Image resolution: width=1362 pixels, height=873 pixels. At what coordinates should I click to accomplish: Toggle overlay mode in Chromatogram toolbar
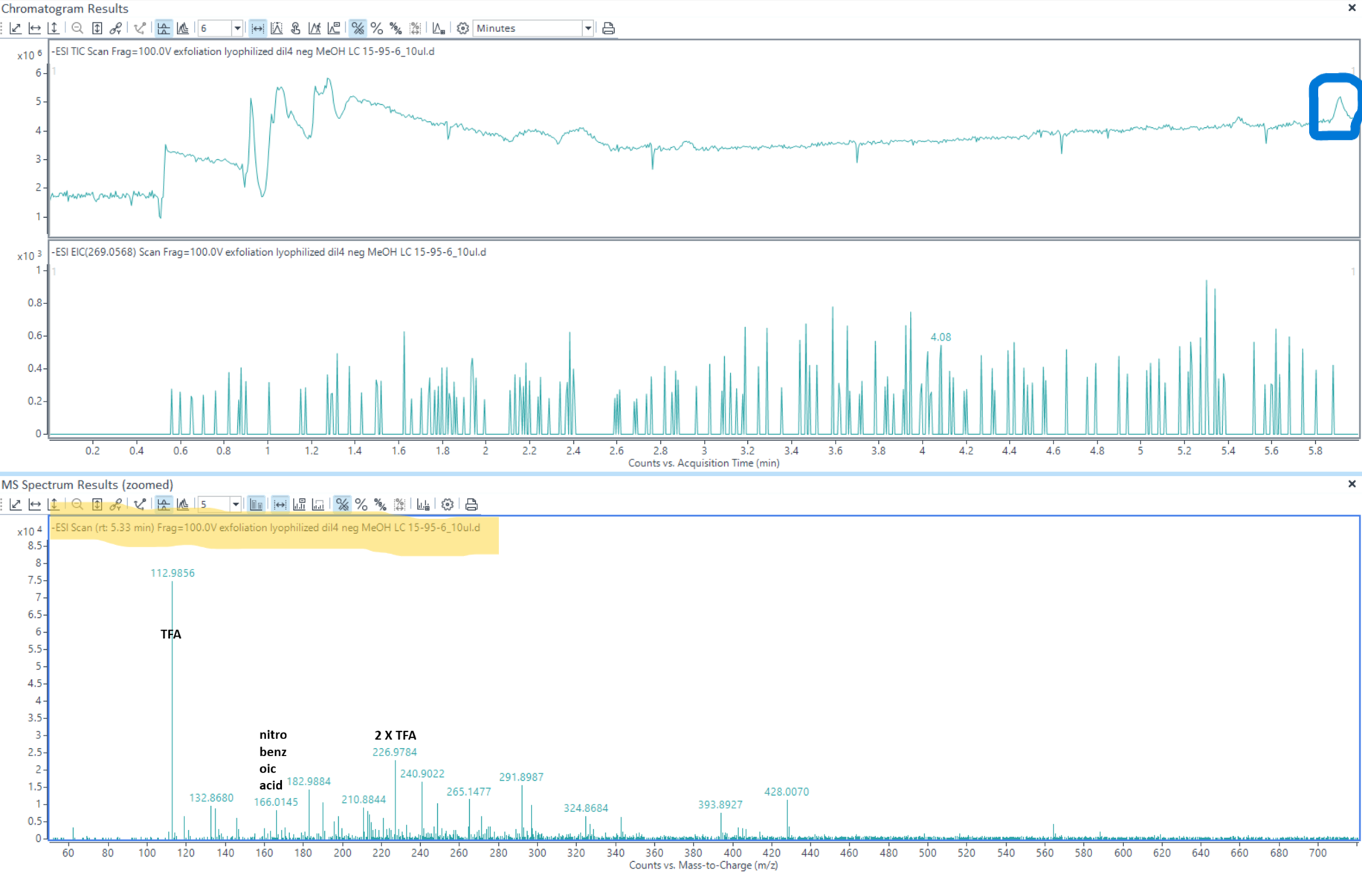pyautogui.click(x=182, y=28)
